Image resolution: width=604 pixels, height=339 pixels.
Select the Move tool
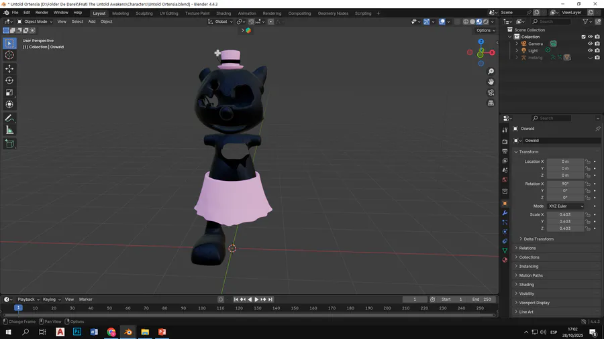(9, 69)
